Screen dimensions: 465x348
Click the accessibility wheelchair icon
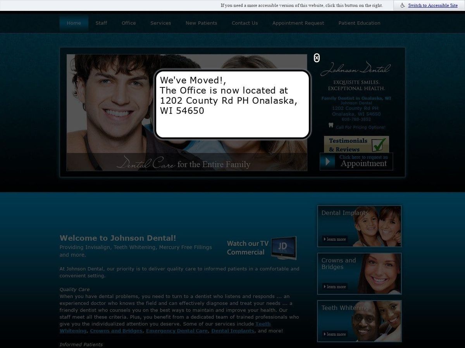403,5
